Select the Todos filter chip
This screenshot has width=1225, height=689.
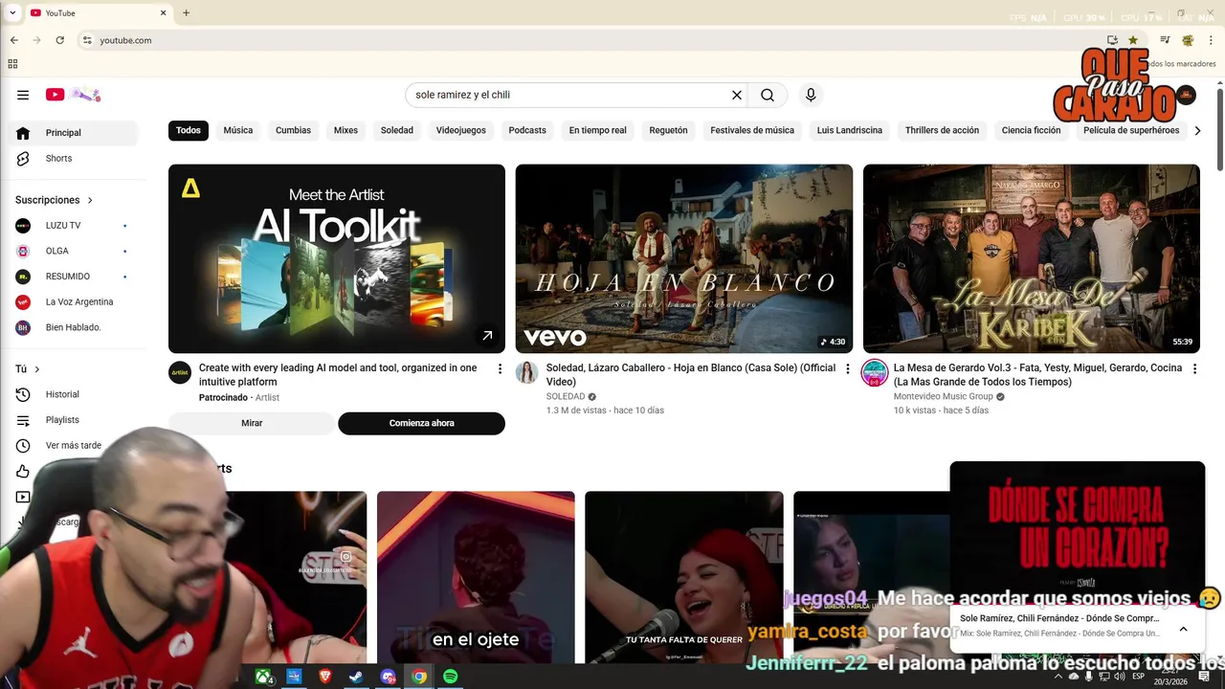point(189,130)
